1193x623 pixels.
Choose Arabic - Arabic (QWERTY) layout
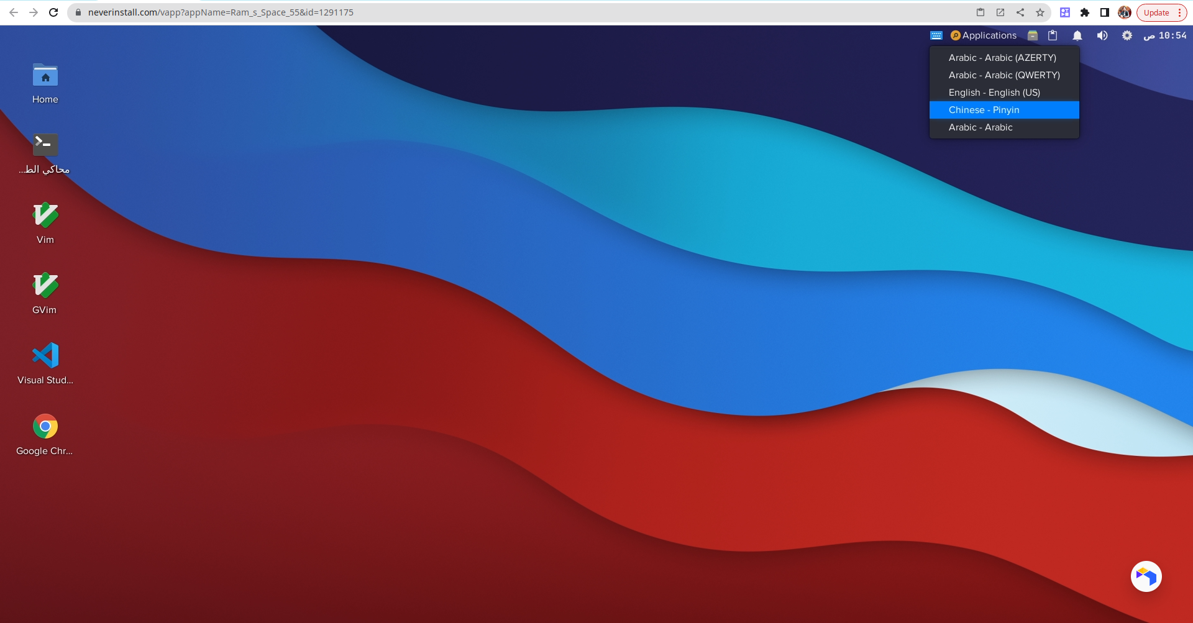point(1003,75)
